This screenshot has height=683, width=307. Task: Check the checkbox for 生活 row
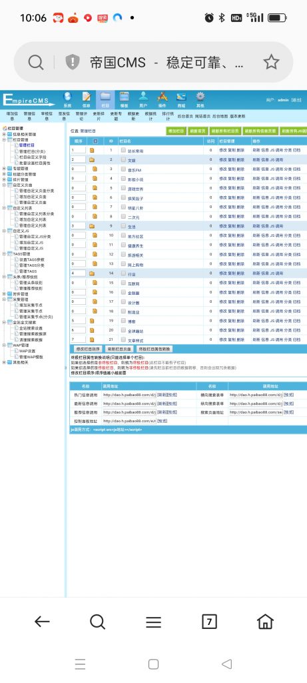pos(123,226)
